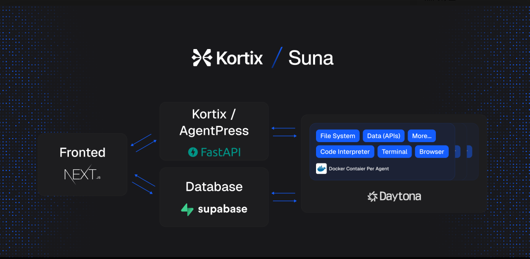Click the Database heading
The image size is (530, 259).
click(214, 187)
